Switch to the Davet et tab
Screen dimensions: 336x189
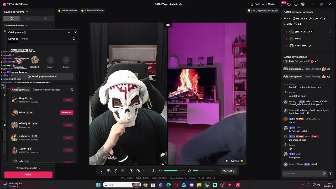click(x=13, y=39)
